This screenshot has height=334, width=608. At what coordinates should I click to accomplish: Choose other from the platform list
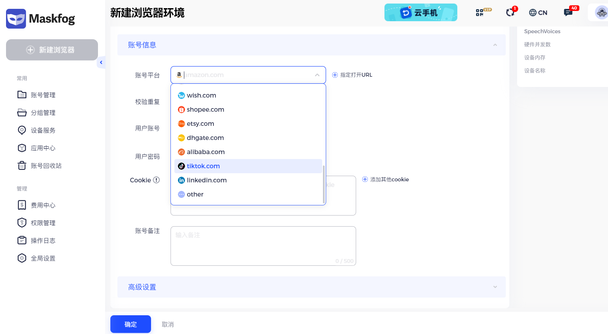(248, 194)
